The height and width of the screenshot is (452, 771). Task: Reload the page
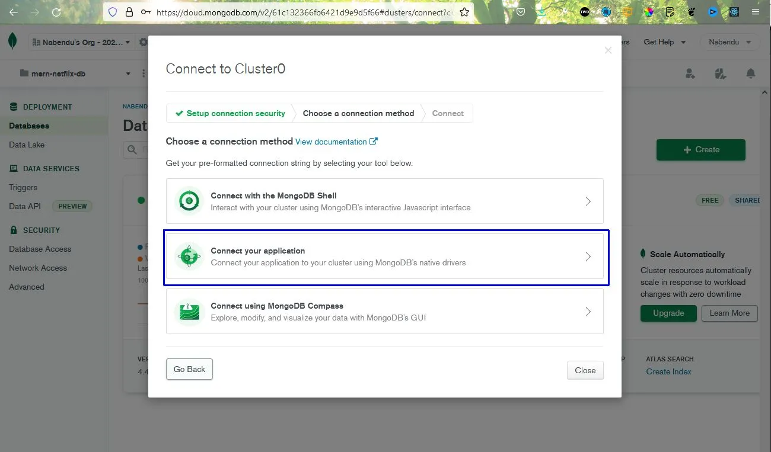pos(56,12)
